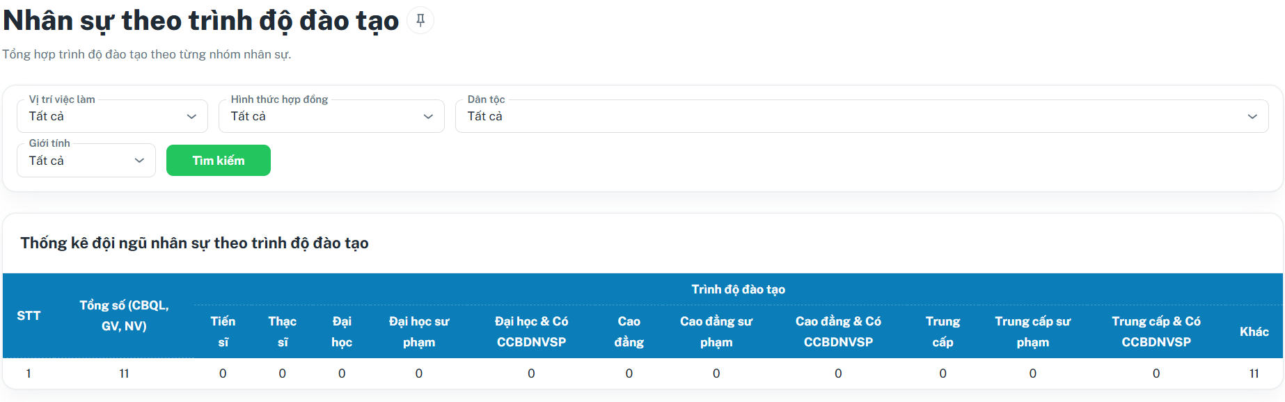The width and height of the screenshot is (1285, 402).
Task: Click the STT column header
Action: 29,316
